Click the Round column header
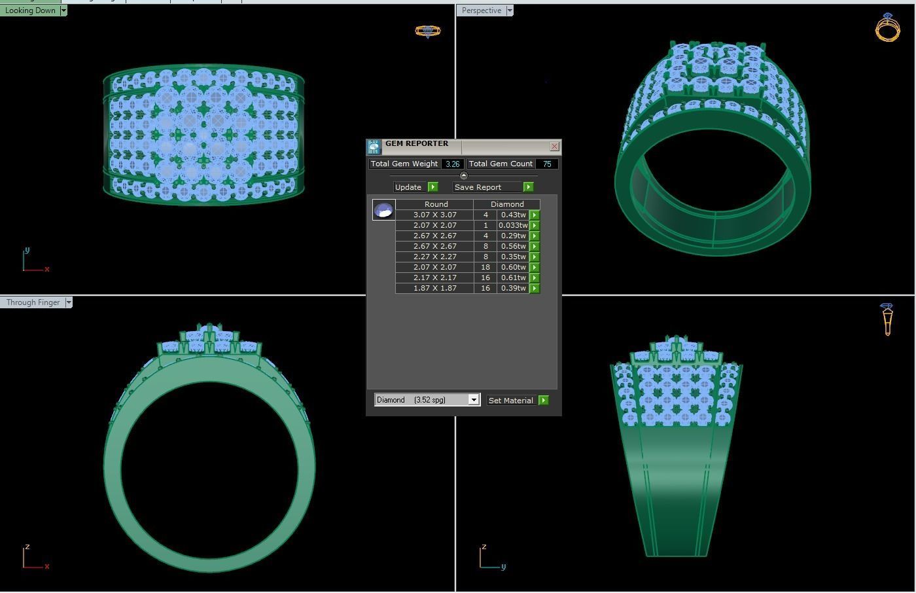916x593 pixels. click(x=436, y=204)
